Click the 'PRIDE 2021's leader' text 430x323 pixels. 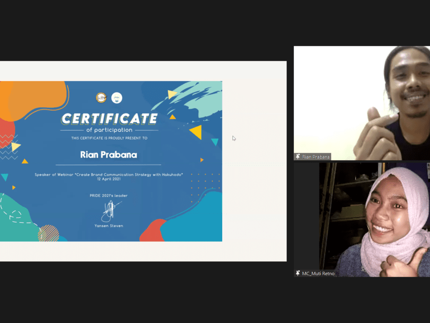pyautogui.click(x=109, y=196)
